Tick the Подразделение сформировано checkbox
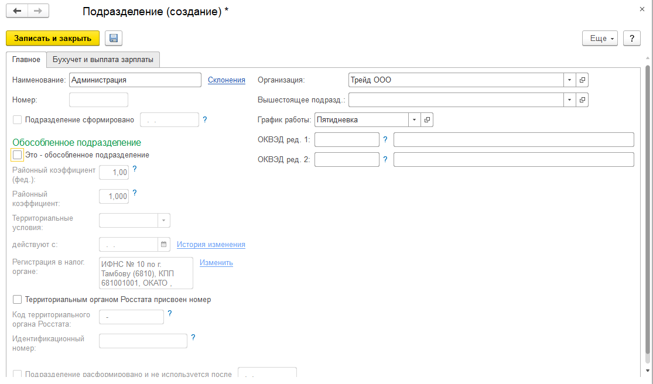This screenshot has width=653, height=384. coord(18,120)
